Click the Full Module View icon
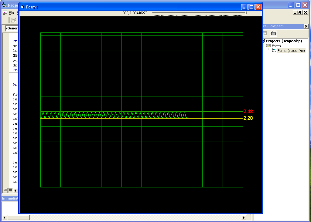This screenshot has height=222, width=311. [10, 190]
